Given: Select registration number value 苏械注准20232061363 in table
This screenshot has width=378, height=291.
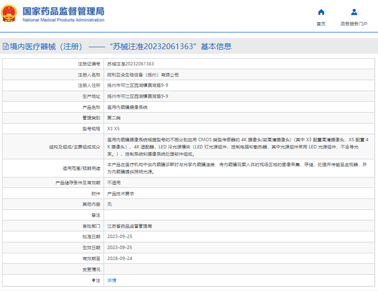Looking at the screenshot, I should (130, 64).
